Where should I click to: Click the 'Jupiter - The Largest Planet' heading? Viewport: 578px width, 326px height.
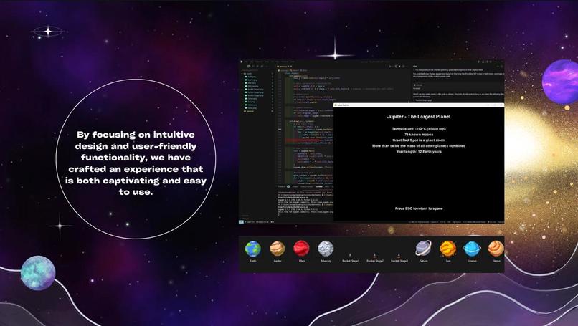point(419,116)
